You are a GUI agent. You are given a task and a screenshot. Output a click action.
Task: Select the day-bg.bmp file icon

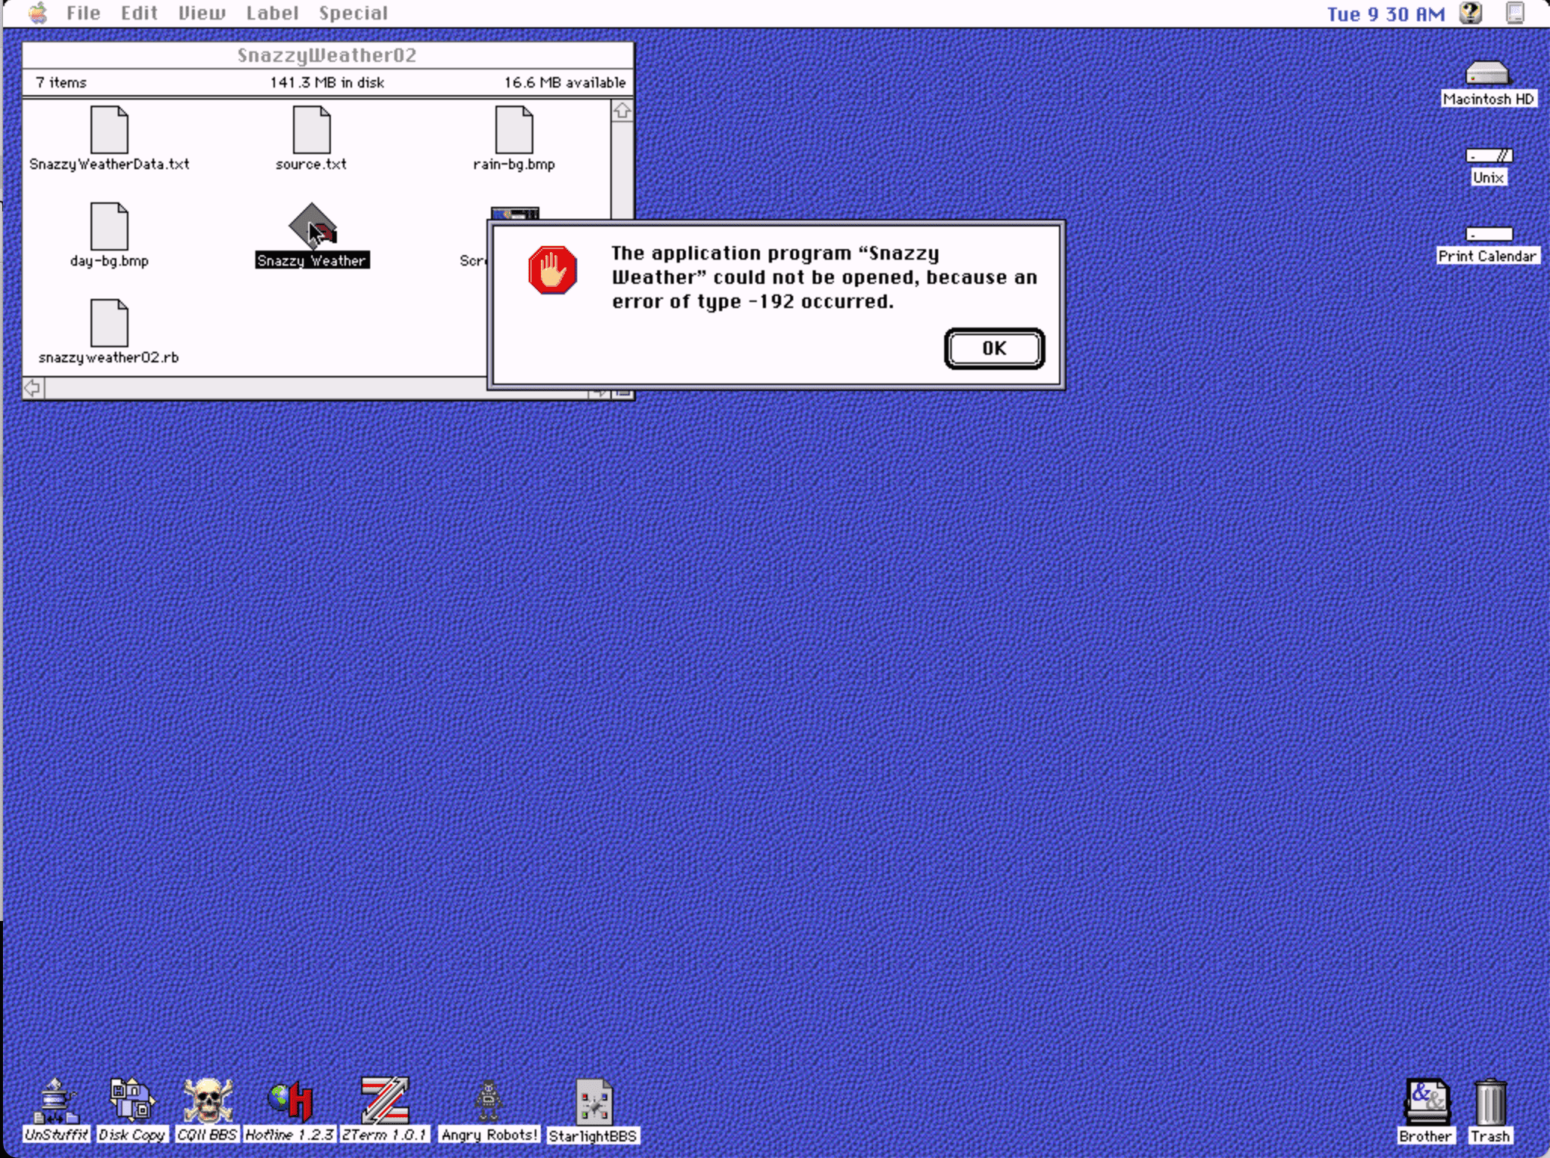coord(109,226)
